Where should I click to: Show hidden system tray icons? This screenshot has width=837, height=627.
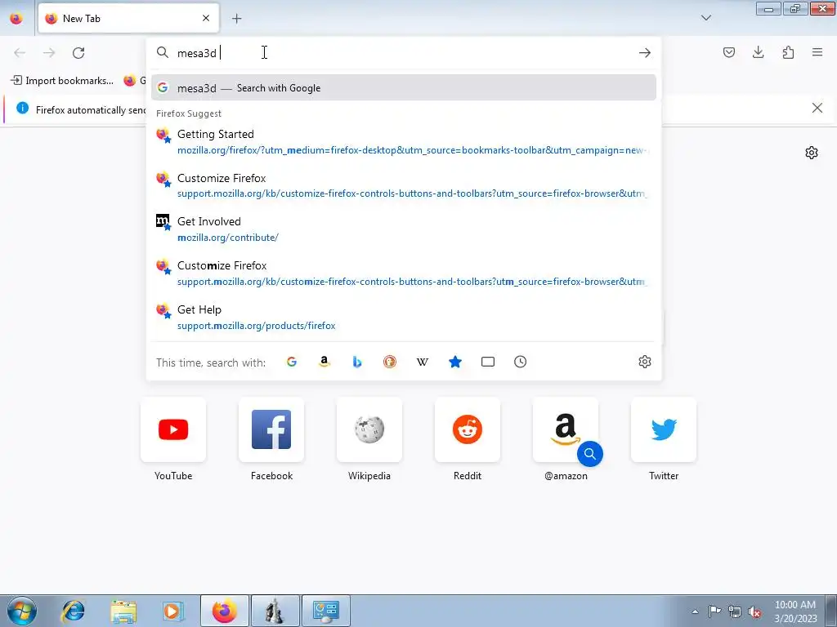pyautogui.click(x=695, y=611)
